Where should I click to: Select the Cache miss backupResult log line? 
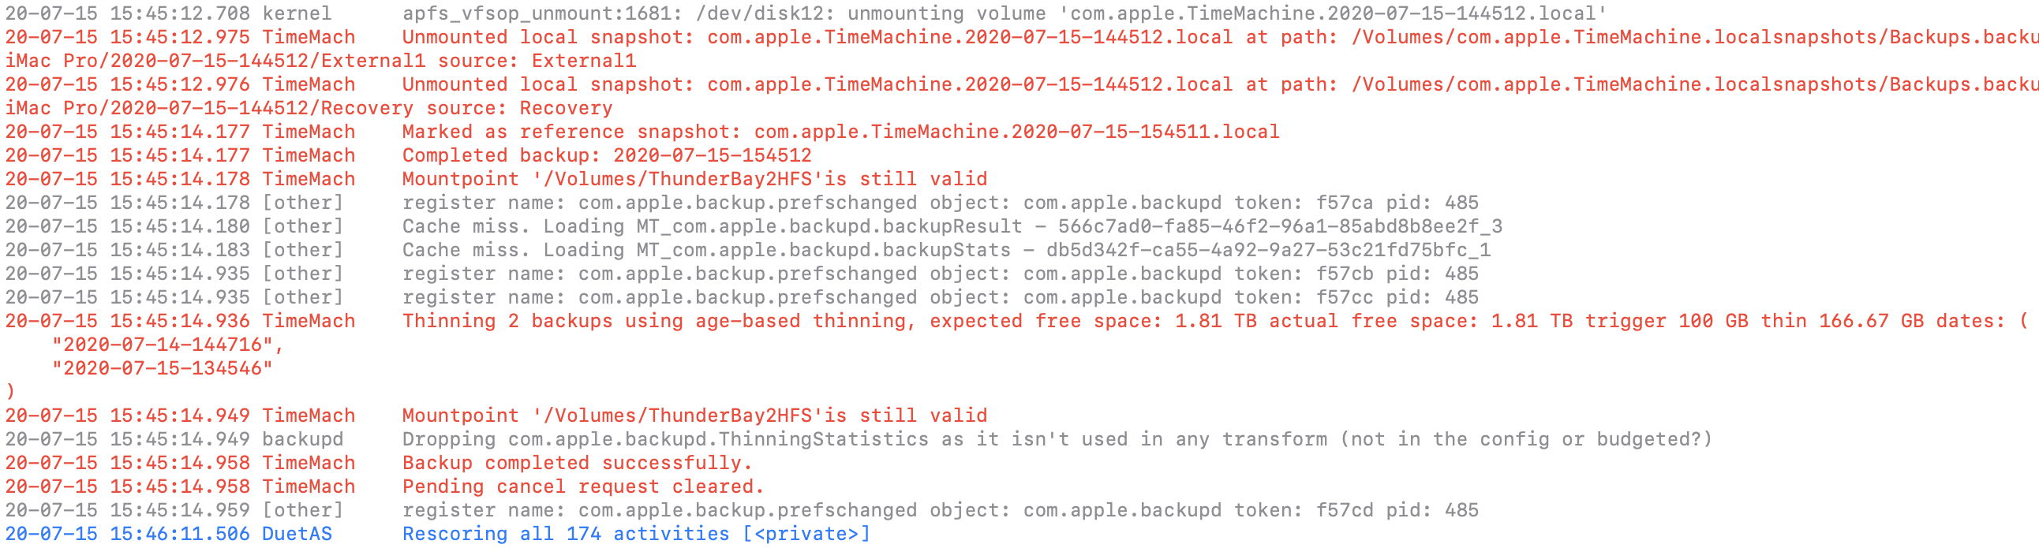point(952,227)
